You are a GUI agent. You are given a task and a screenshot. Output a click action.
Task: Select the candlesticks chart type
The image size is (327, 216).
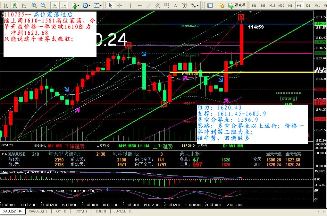[15, 5]
